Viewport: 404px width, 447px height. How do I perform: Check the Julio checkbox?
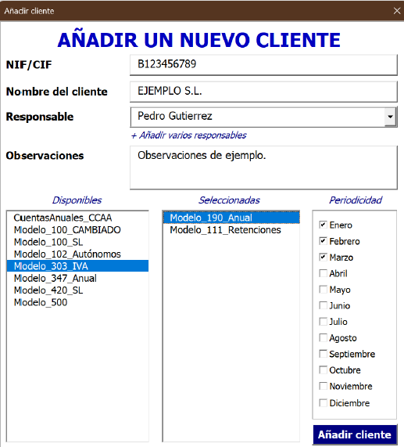pos(323,322)
